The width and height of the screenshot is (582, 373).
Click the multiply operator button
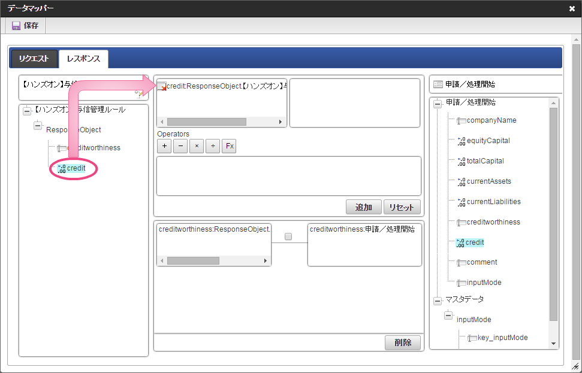click(x=197, y=146)
